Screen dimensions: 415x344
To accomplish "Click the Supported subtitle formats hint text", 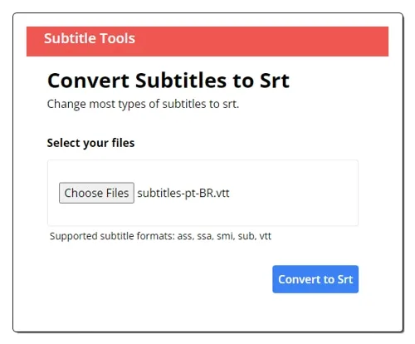I will [x=160, y=236].
